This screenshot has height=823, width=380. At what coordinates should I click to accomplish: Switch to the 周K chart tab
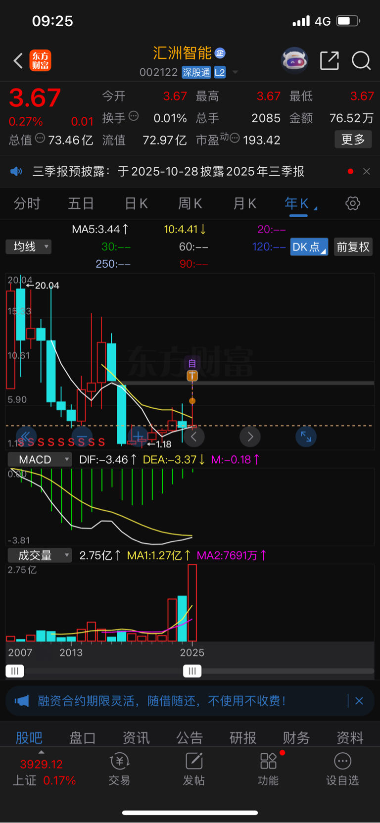coord(190,203)
